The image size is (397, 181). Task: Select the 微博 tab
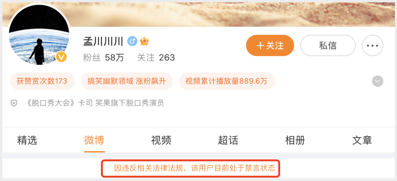[94, 140]
